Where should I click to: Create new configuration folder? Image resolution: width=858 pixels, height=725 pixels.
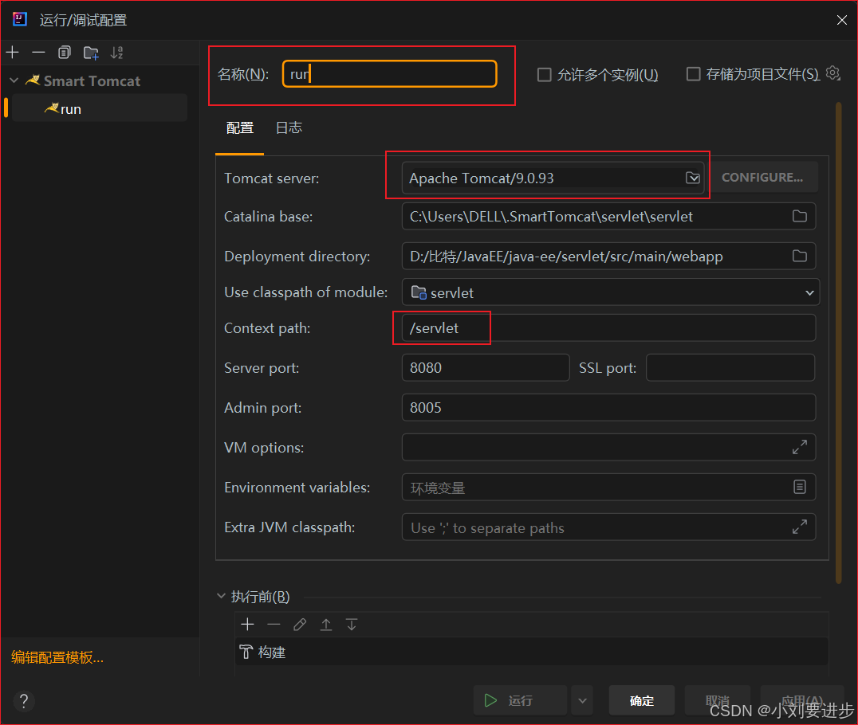(91, 53)
